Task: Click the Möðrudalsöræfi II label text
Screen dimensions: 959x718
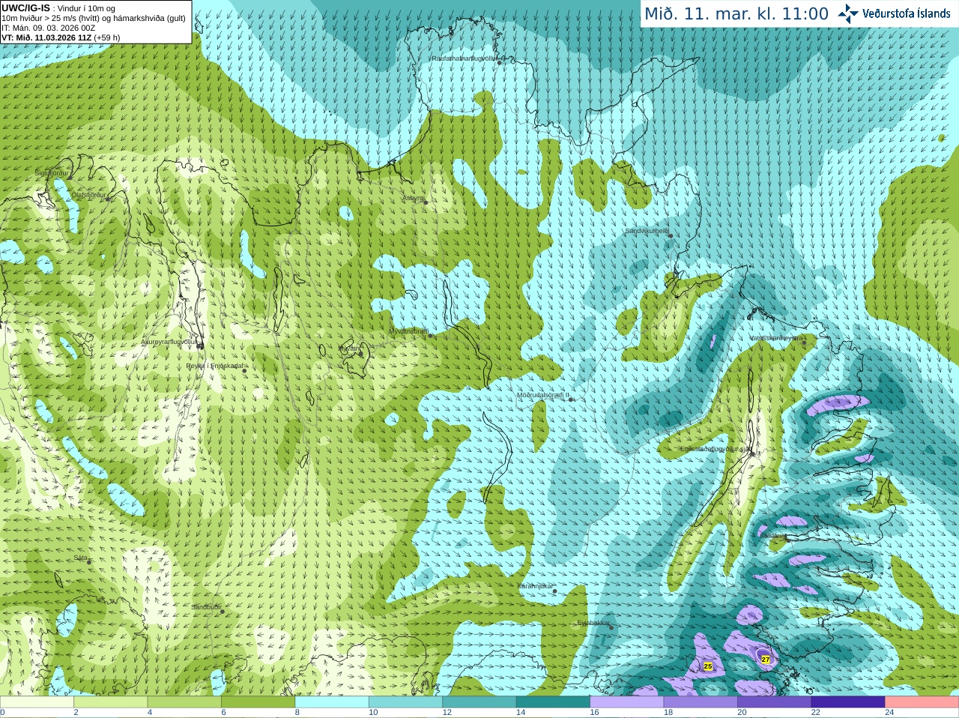Action: (543, 395)
